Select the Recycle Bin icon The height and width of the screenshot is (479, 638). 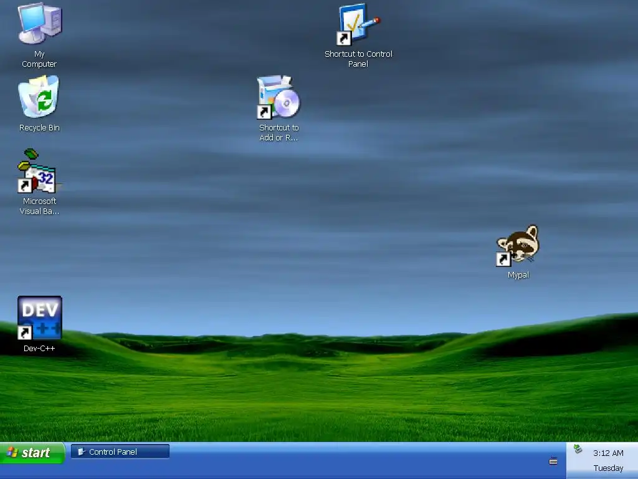39,97
